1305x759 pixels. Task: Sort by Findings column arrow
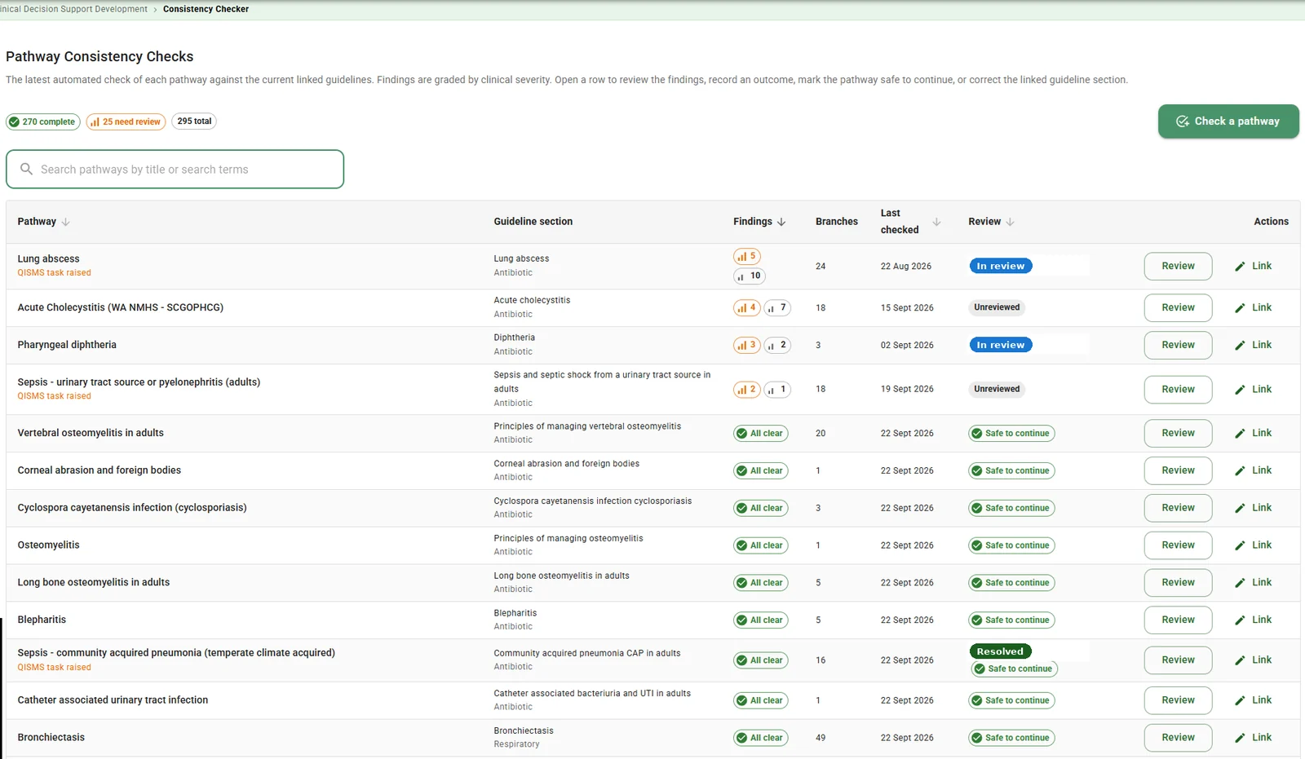point(781,222)
